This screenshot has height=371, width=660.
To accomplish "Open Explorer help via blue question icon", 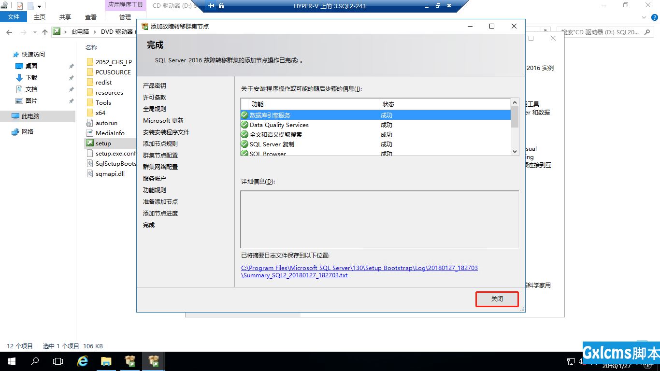I will click(x=654, y=17).
